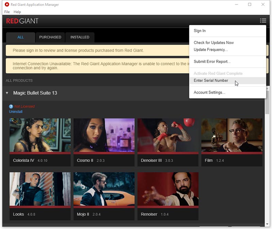Select Check for Updates Now
This screenshot has width=272, height=229.
(x=227, y=43)
